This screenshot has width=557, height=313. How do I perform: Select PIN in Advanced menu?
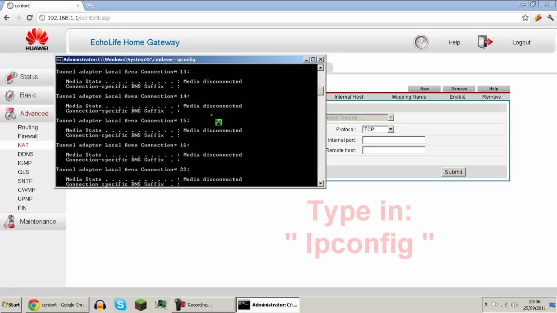[x=22, y=208]
